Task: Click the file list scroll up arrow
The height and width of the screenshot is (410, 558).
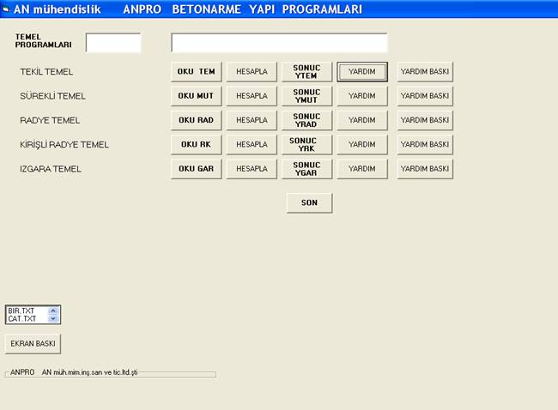Action: pyautogui.click(x=53, y=311)
